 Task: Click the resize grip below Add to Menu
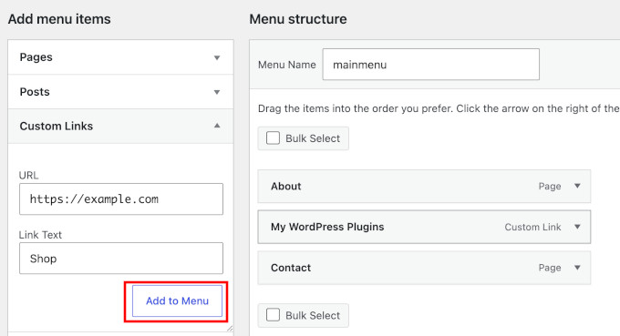tap(230, 328)
